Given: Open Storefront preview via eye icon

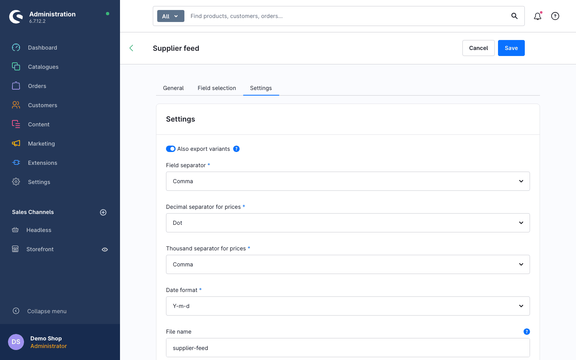Looking at the screenshot, I should 105,250.
